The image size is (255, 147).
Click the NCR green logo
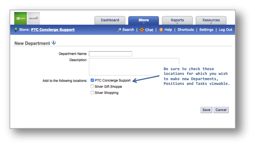[20, 18]
